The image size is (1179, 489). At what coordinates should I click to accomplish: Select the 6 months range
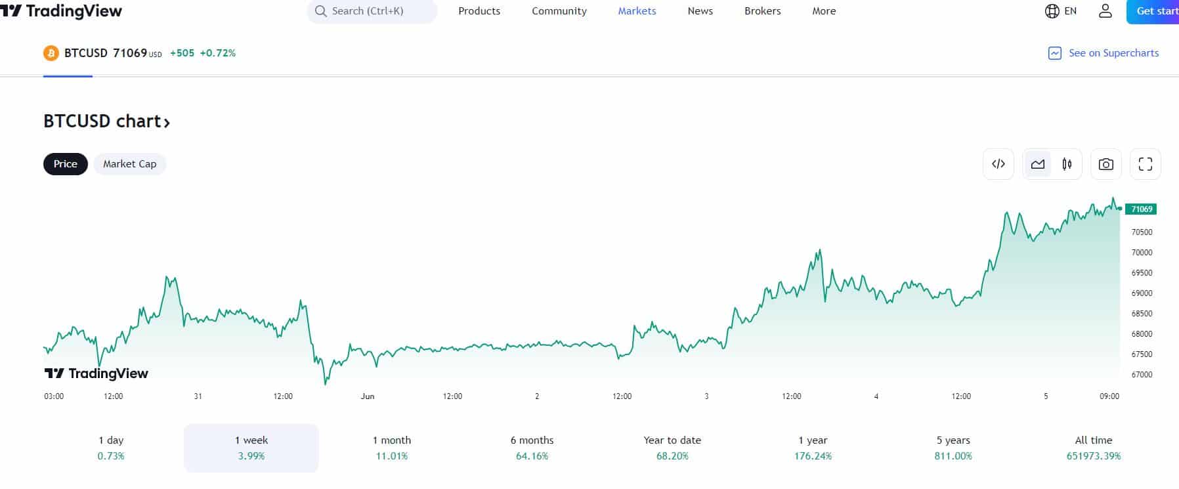[532, 448]
